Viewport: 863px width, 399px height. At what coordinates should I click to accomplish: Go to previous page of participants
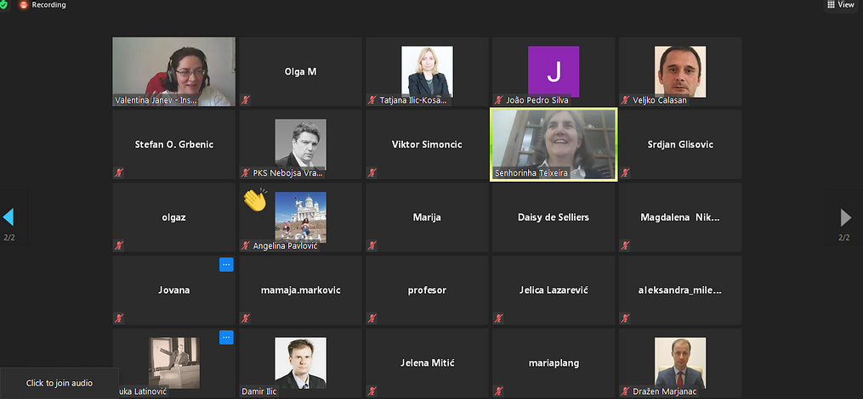coord(9,217)
